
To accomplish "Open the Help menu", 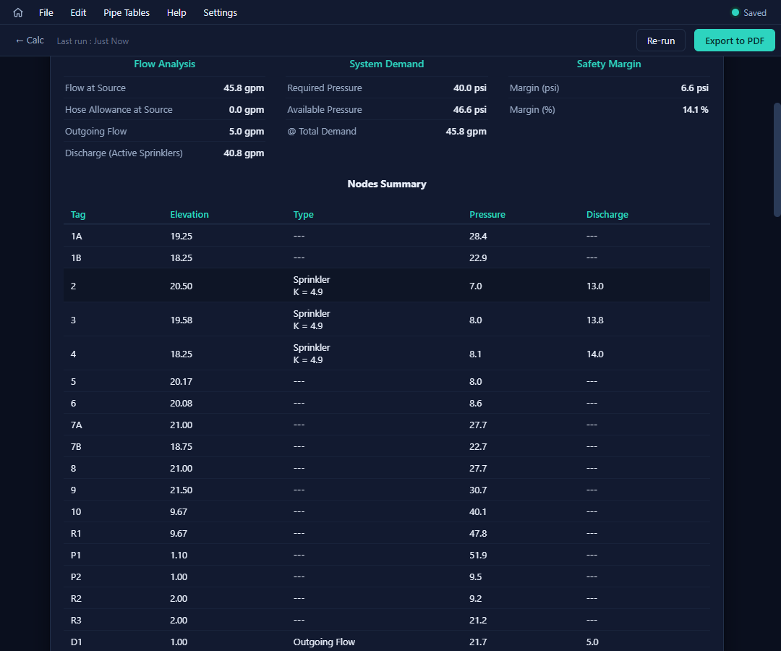I will point(176,12).
